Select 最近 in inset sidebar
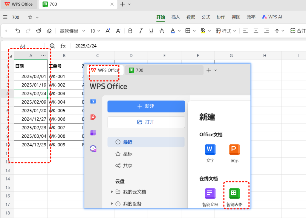Image resolution: width=306 pixels, height=218 pixels. pyautogui.click(x=146, y=142)
